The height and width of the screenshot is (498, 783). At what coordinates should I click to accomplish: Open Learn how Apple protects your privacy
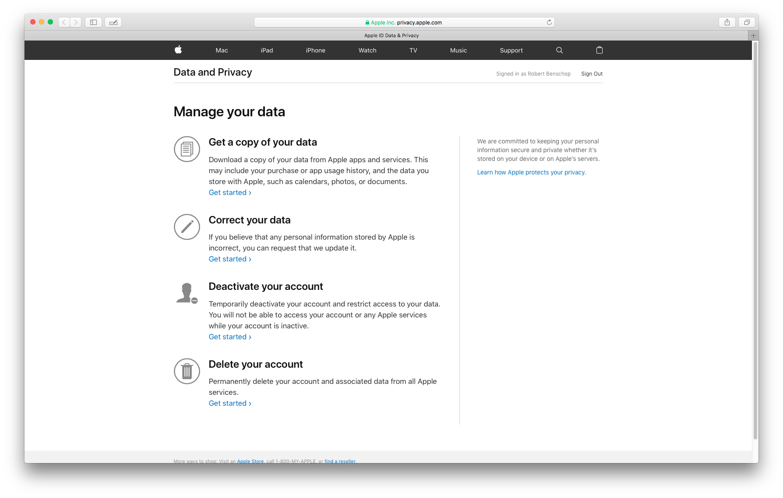click(531, 172)
